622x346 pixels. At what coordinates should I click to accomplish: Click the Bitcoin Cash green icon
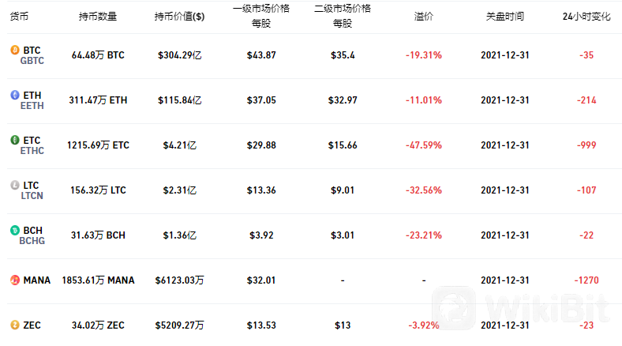click(15, 230)
